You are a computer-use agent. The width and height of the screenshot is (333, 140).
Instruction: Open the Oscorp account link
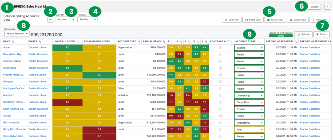coord(7,116)
